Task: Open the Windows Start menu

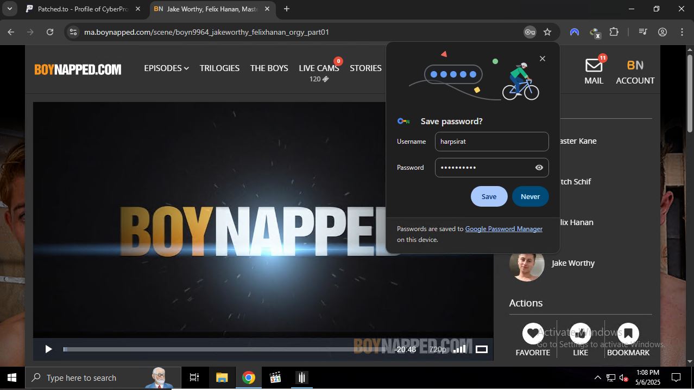Action: [x=12, y=378]
